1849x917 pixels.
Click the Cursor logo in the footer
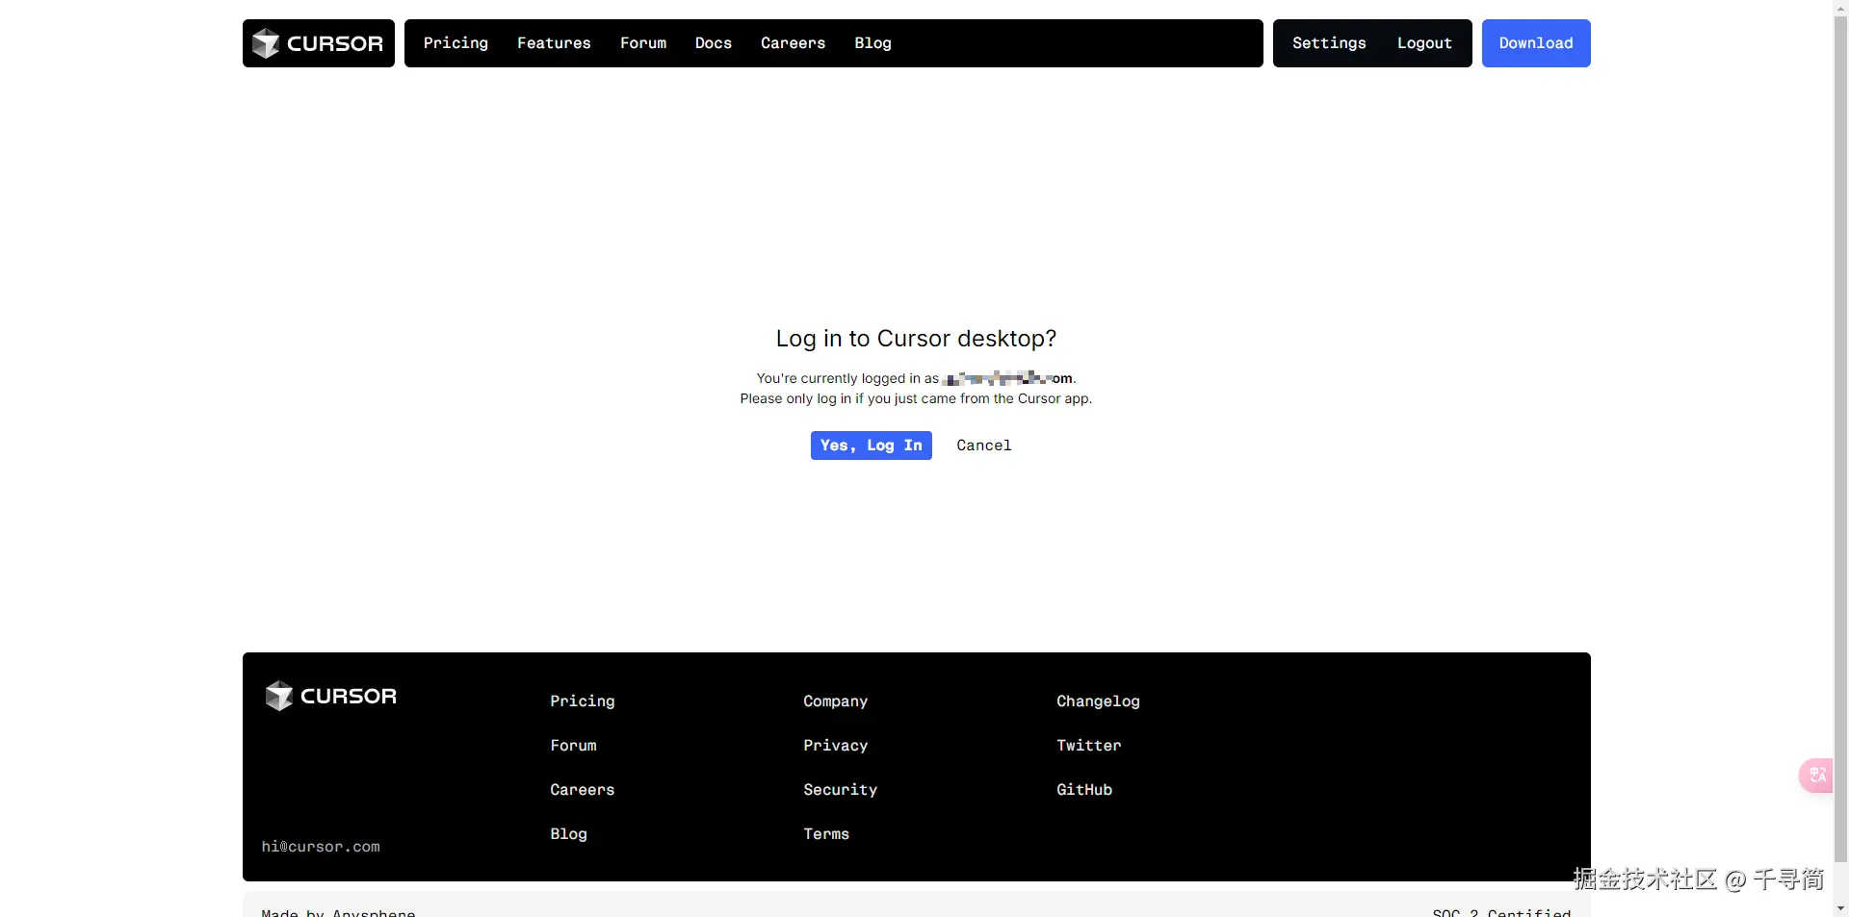pyautogui.click(x=330, y=696)
